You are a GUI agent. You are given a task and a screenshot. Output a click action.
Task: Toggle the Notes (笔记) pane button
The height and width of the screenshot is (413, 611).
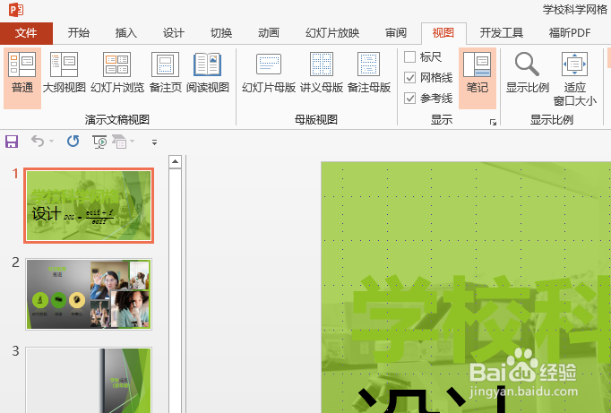[477, 78]
